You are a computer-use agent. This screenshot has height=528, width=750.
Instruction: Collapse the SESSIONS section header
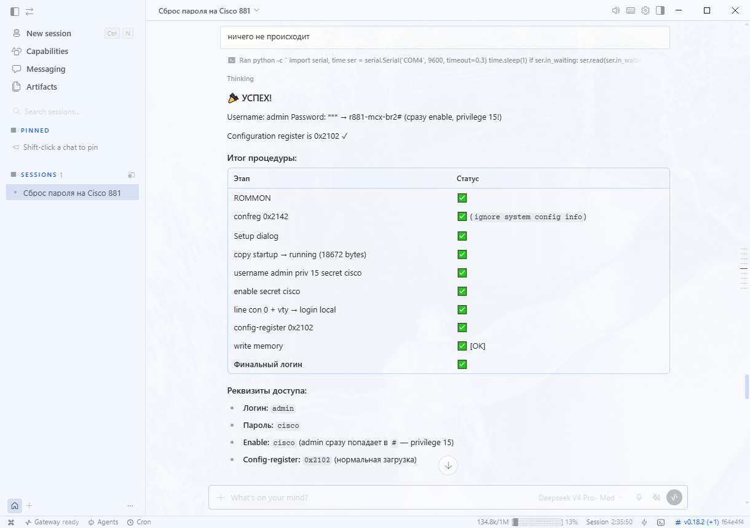39,174
